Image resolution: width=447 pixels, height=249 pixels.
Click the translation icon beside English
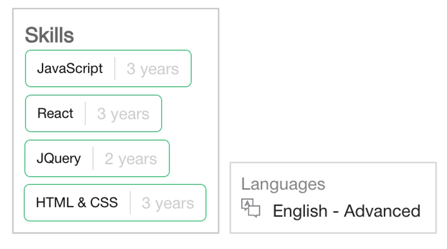(x=251, y=208)
